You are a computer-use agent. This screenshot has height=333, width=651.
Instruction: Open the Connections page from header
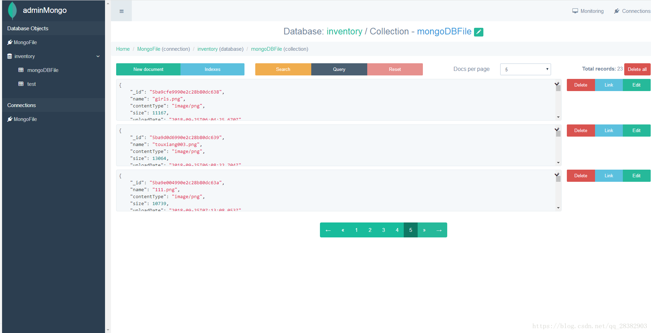coord(632,11)
